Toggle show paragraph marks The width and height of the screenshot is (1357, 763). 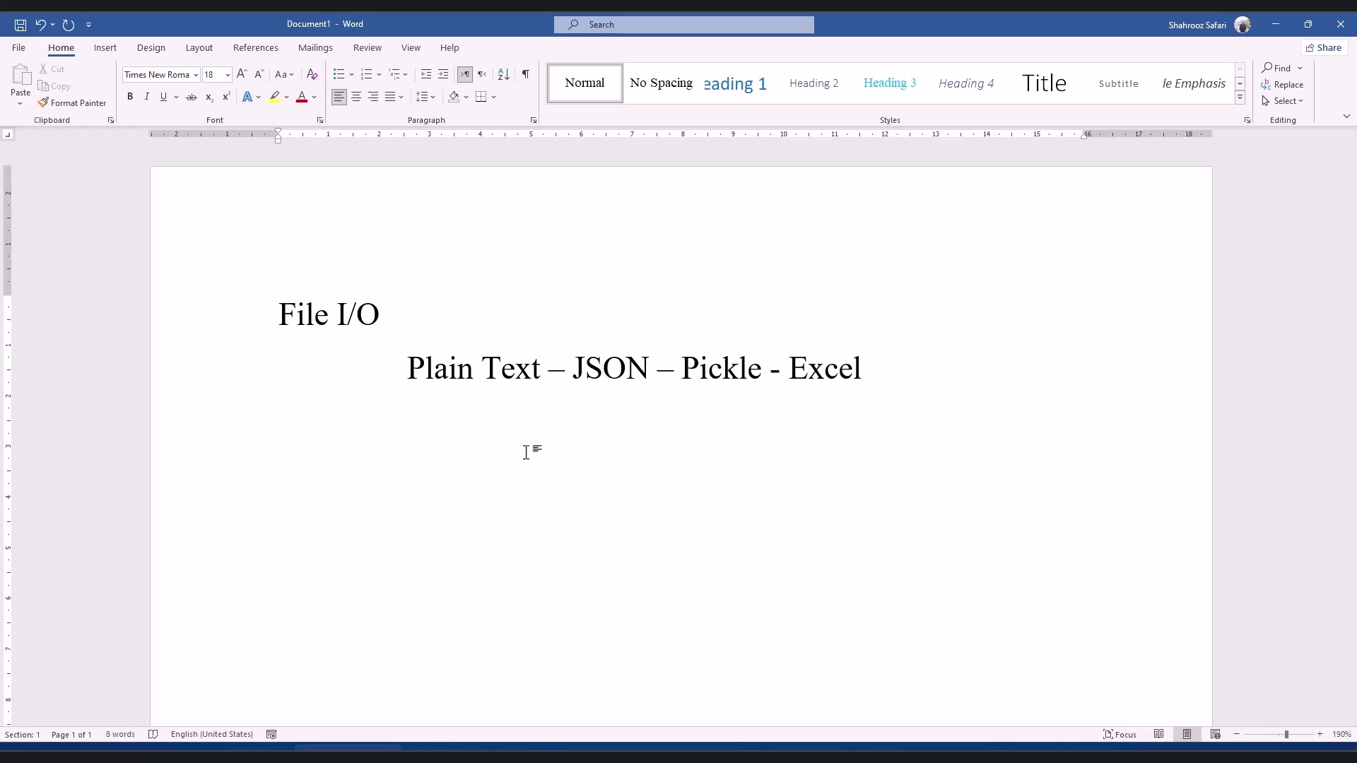[x=525, y=74]
